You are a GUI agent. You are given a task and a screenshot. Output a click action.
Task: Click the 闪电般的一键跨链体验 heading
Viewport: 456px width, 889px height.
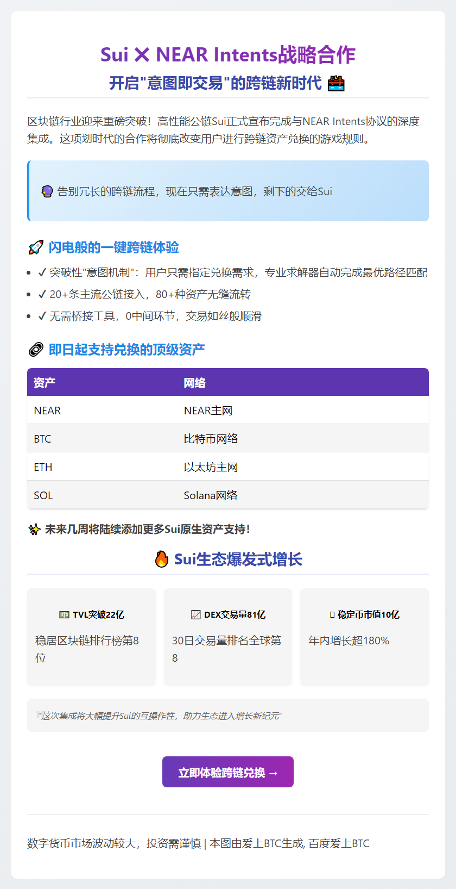(114, 247)
